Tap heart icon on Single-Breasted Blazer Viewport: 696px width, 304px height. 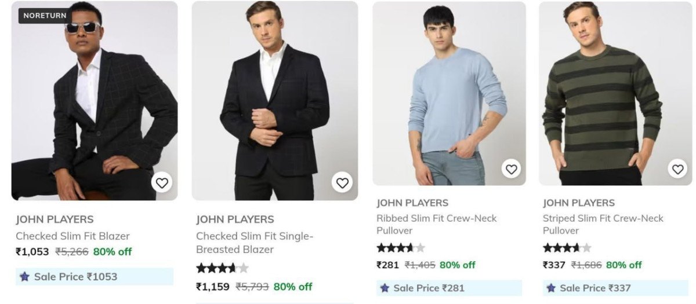click(342, 184)
